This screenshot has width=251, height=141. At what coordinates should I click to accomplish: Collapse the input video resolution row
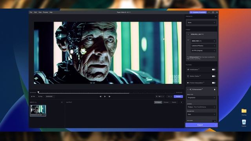coord(188,34)
